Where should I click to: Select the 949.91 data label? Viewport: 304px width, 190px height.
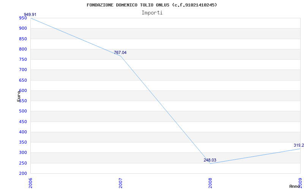(x=30, y=14)
